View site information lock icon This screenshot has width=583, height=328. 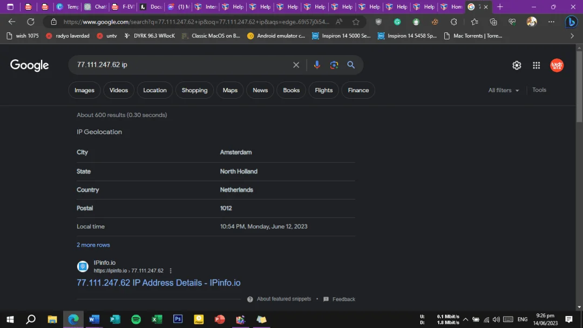(x=53, y=22)
